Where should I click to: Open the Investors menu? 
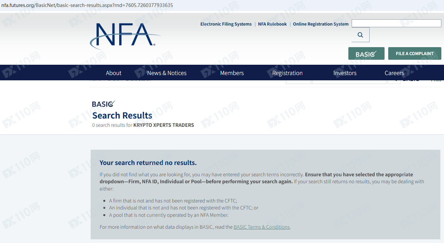click(345, 73)
